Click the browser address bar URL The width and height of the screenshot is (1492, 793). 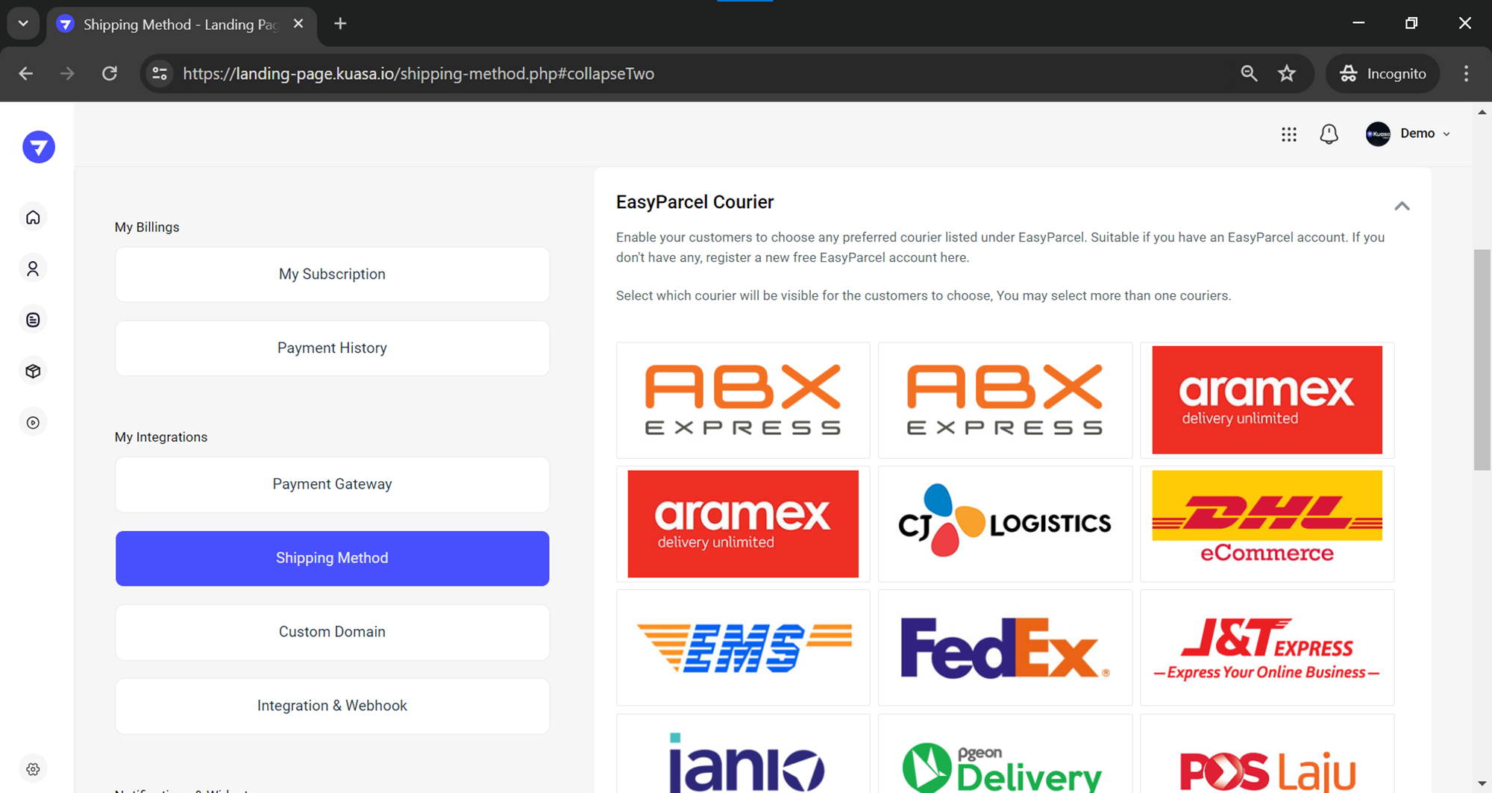pyautogui.click(x=418, y=74)
